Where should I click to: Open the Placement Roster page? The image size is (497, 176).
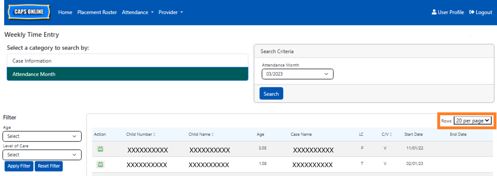tap(97, 12)
